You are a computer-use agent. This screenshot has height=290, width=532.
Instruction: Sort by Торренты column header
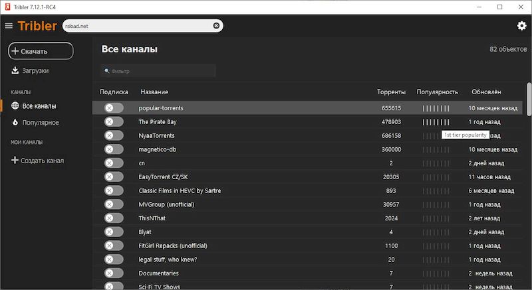tap(391, 92)
